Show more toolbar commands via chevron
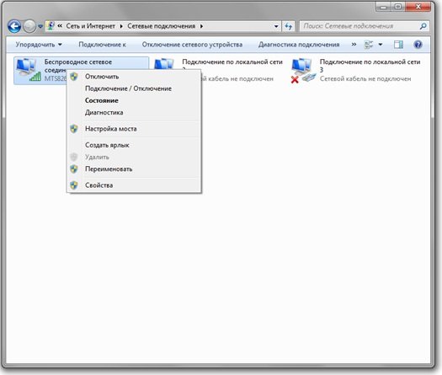This screenshot has height=375, width=442. 354,45
